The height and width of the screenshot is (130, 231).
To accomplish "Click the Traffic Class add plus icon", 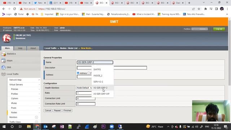I will coord(36,122).
